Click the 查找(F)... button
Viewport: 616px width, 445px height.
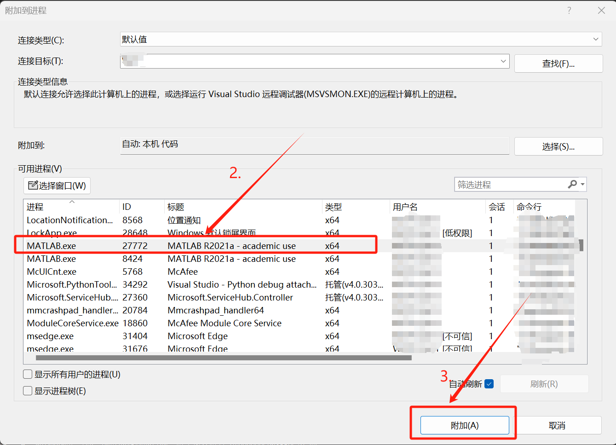pos(558,64)
